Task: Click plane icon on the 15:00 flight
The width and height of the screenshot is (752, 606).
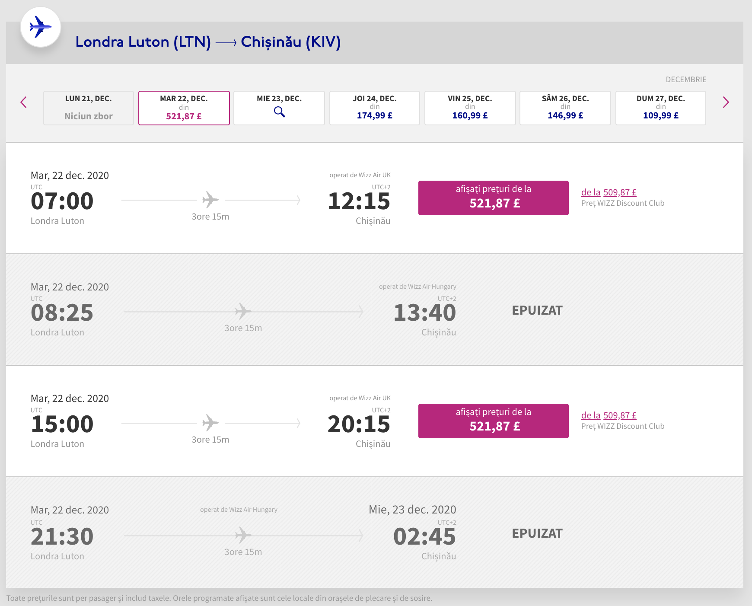Action: [210, 423]
